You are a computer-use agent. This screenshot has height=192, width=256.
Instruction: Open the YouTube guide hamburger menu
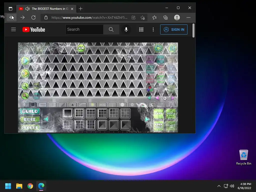pyautogui.click(x=13, y=29)
